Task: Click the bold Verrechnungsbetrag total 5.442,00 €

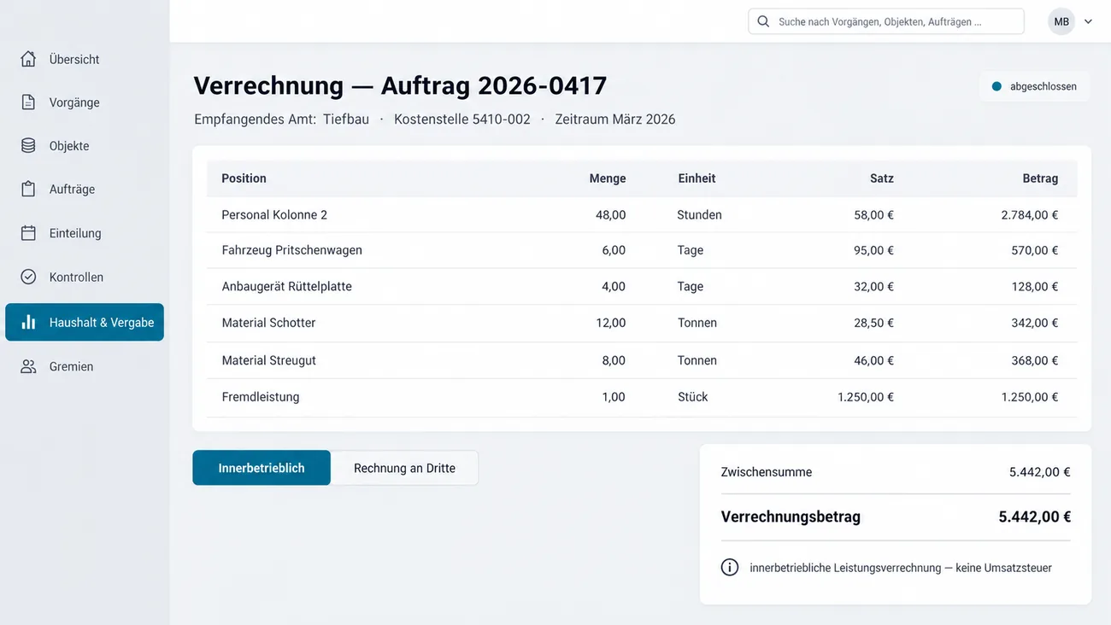Action: pos(1034,517)
